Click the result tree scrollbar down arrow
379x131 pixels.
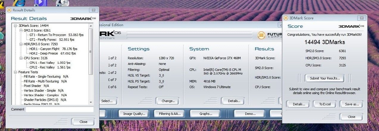coord(91,102)
